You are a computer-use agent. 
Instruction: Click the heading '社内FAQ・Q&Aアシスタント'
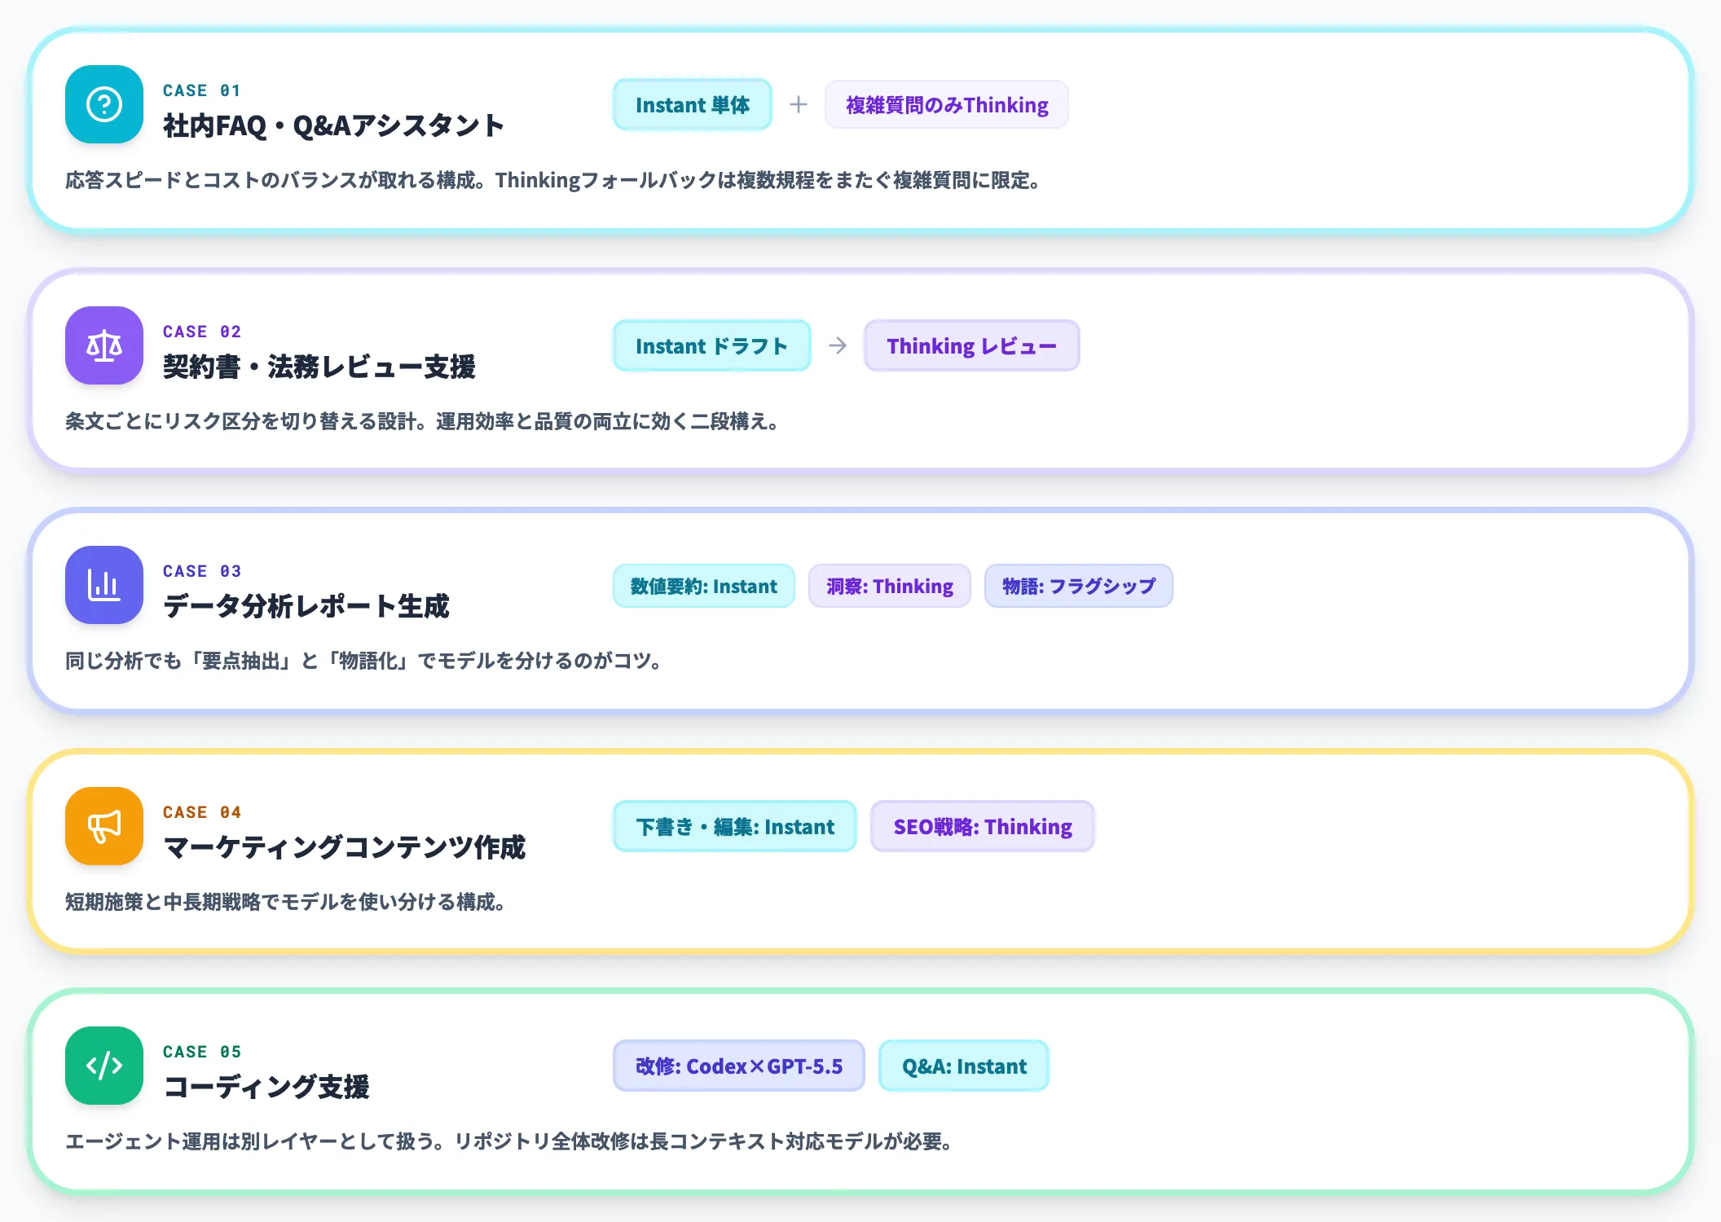click(334, 125)
